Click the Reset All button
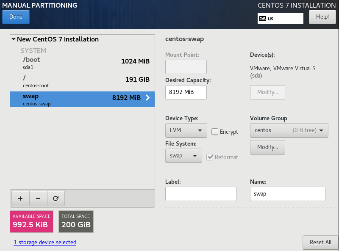This screenshot has height=251, width=339. point(320,242)
